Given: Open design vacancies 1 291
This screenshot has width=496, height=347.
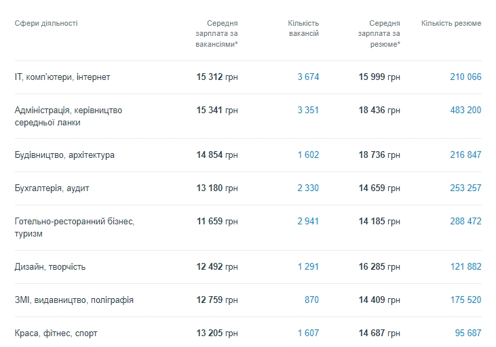Looking at the screenshot, I should point(308,267).
